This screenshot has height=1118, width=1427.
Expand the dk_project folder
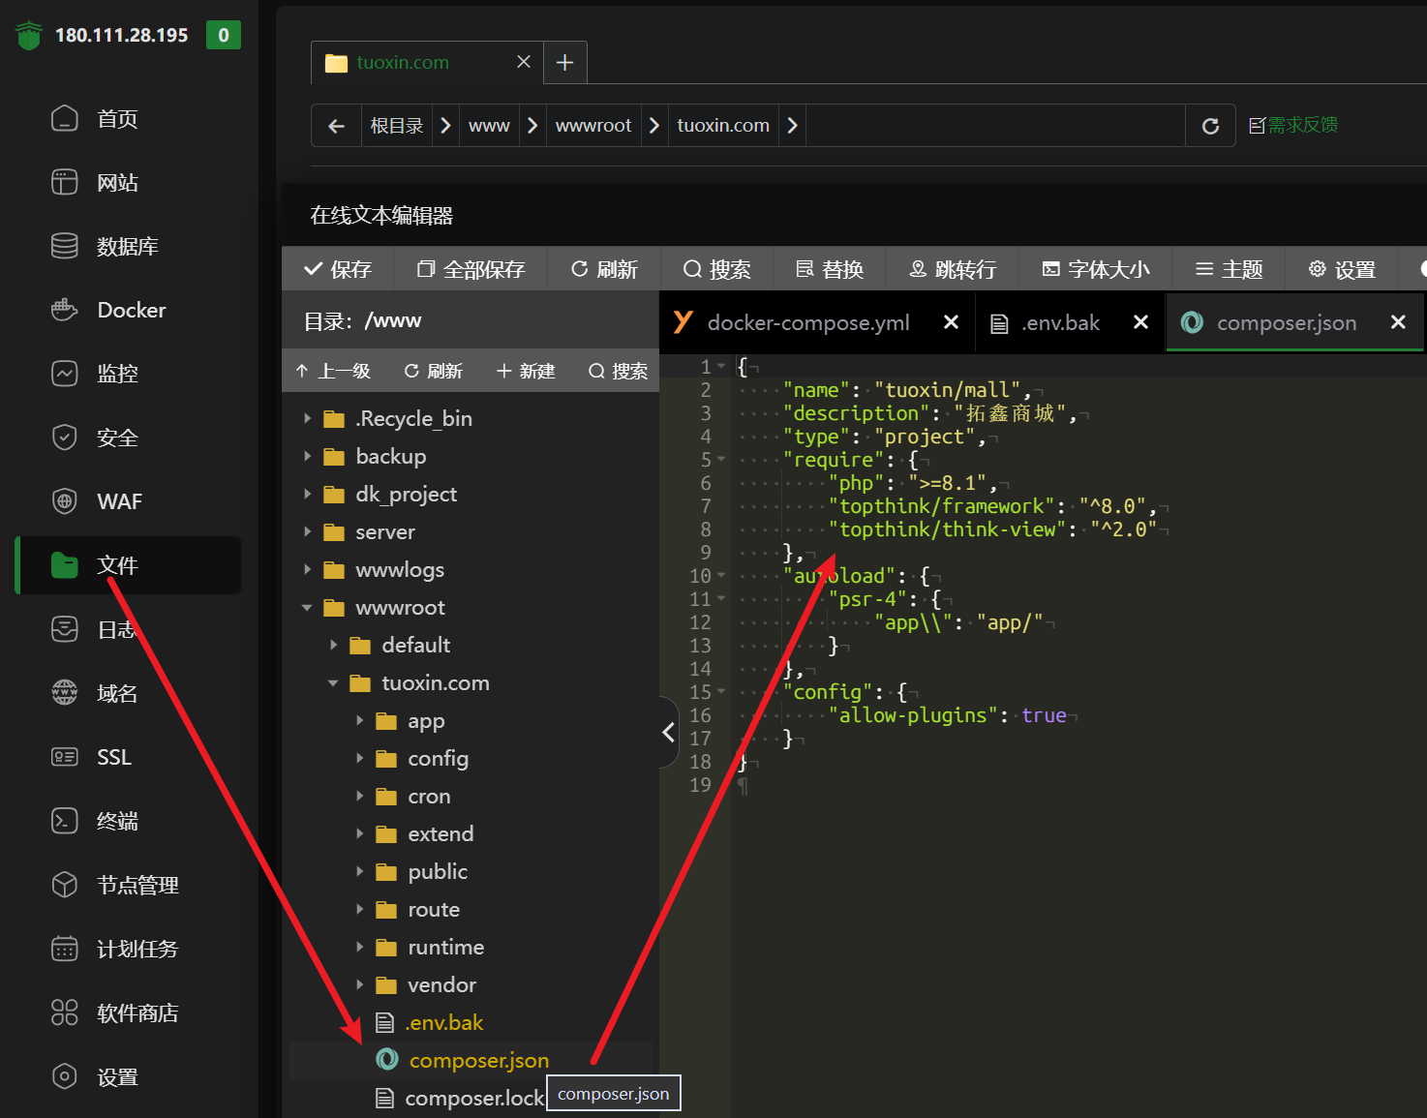pos(308,495)
